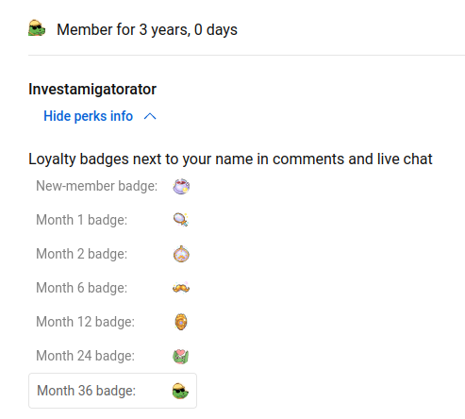This screenshot has width=465, height=419.
Task: Click the Month 2 pocket watch badge
Action: pos(181,254)
